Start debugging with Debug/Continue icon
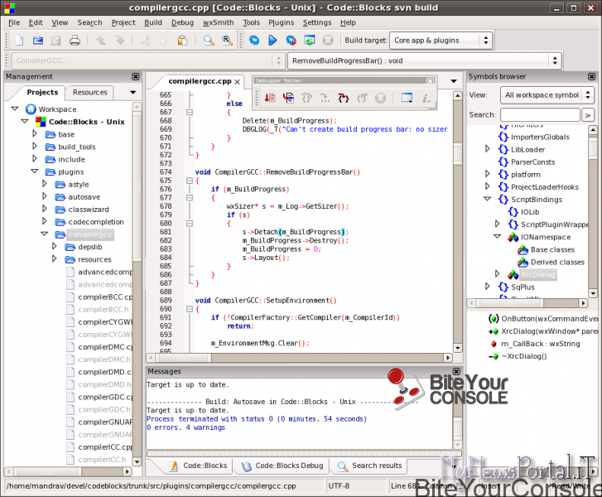602x497 pixels. 270,99
